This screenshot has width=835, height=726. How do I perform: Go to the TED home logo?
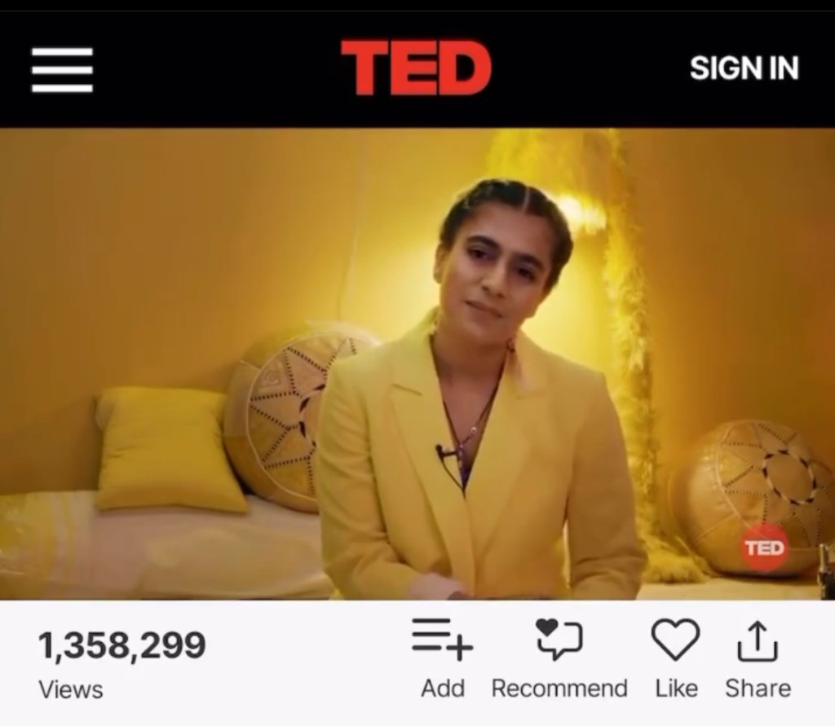tap(416, 68)
